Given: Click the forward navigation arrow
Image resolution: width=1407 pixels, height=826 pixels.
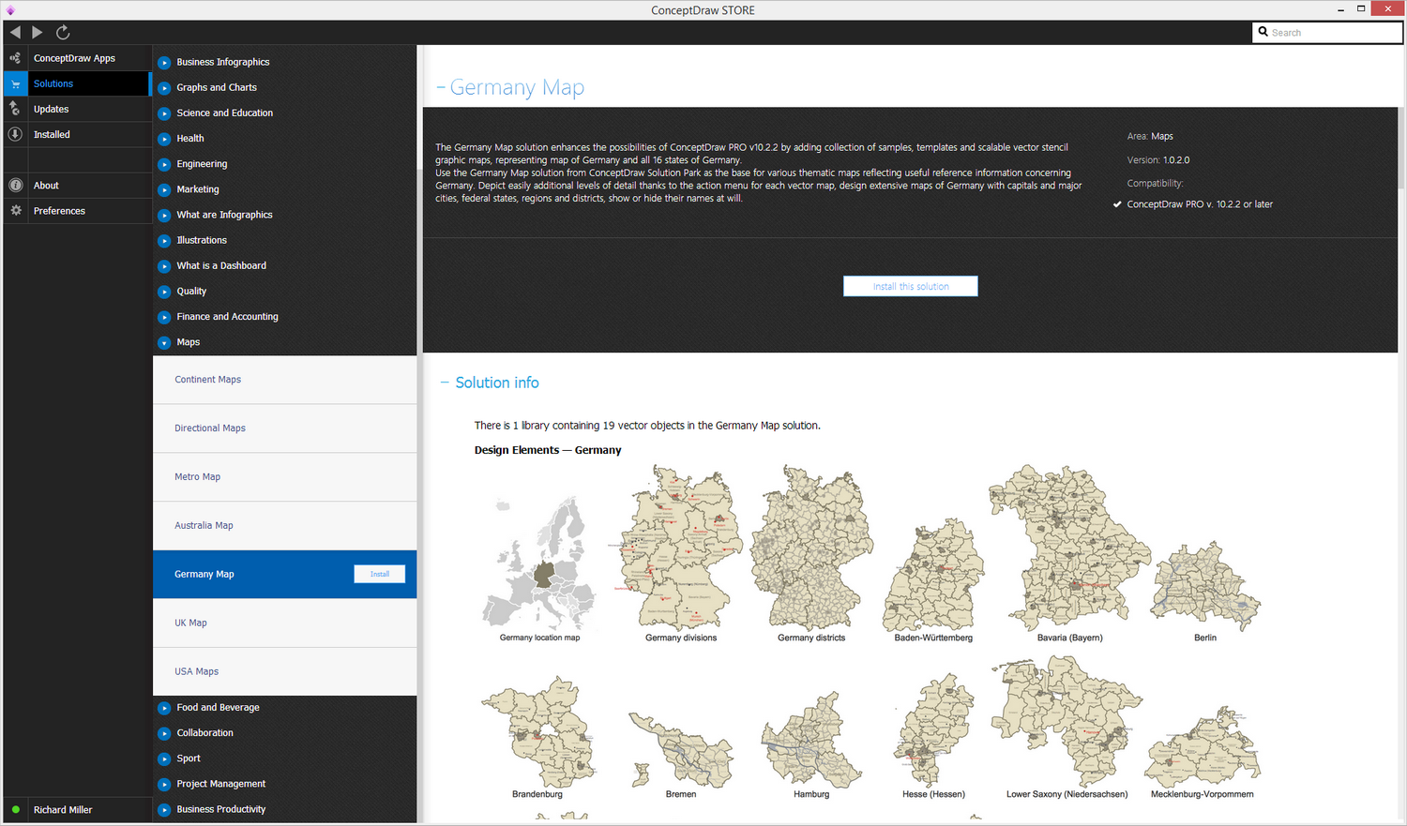Looking at the screenshot, I should pos(38,32).
